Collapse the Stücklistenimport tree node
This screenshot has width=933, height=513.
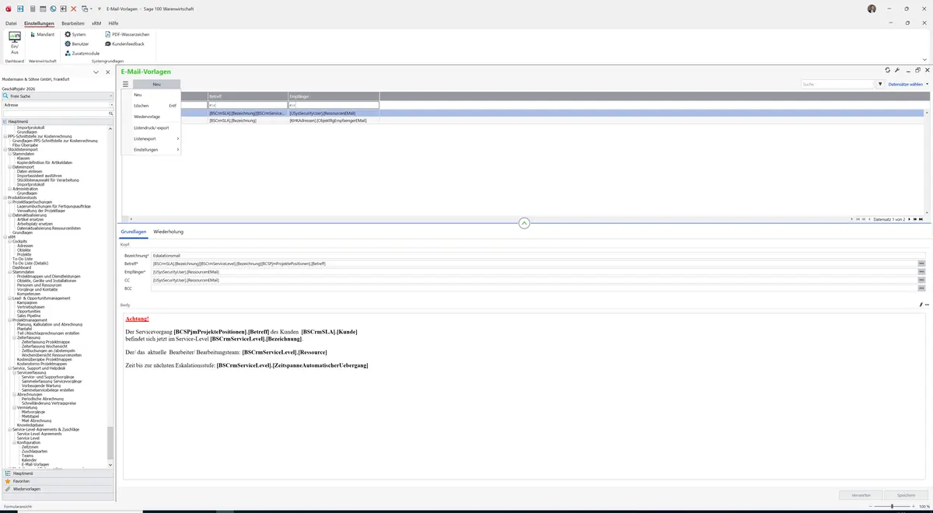point(5,149)
